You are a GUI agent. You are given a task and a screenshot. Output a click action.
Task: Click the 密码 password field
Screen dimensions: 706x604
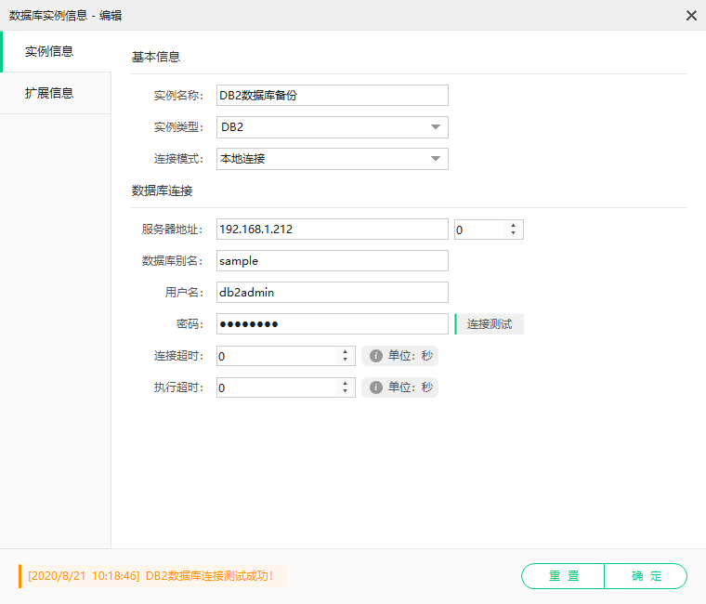click(x=333, y=324)
